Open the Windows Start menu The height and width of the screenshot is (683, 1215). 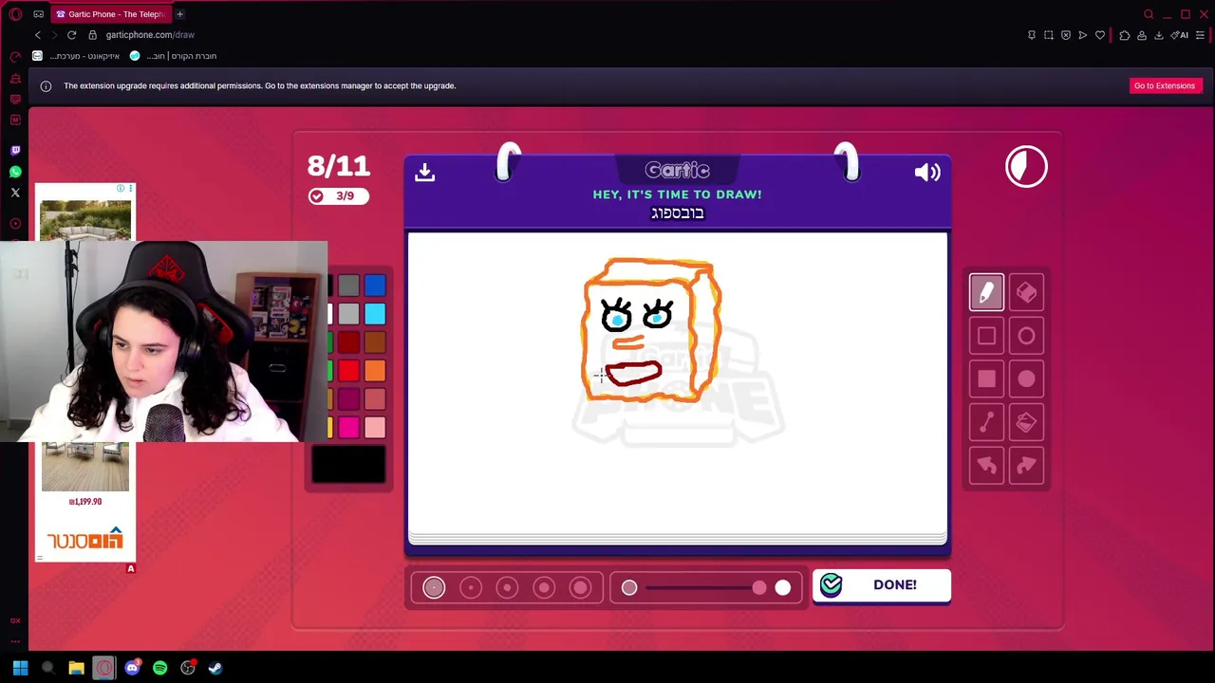pyautogui.click(x=20, y=668)
